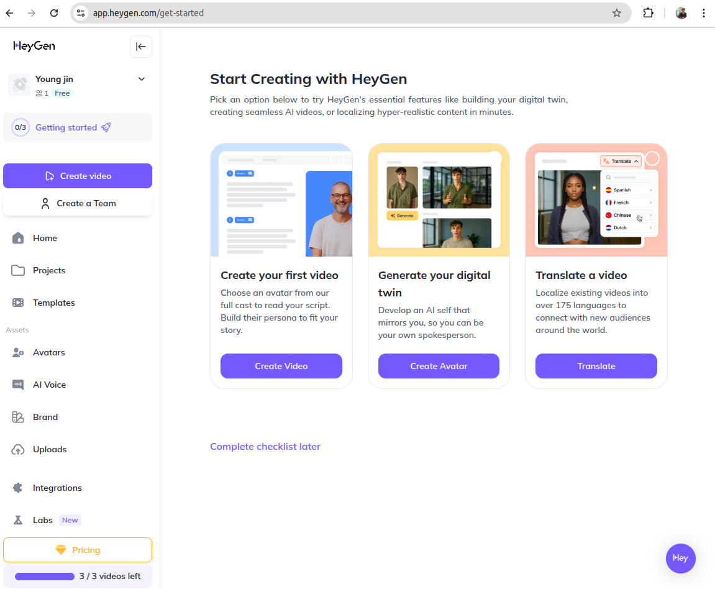Click the Create Video card button
Screen dimensions: 715x589
pos(281,366)
